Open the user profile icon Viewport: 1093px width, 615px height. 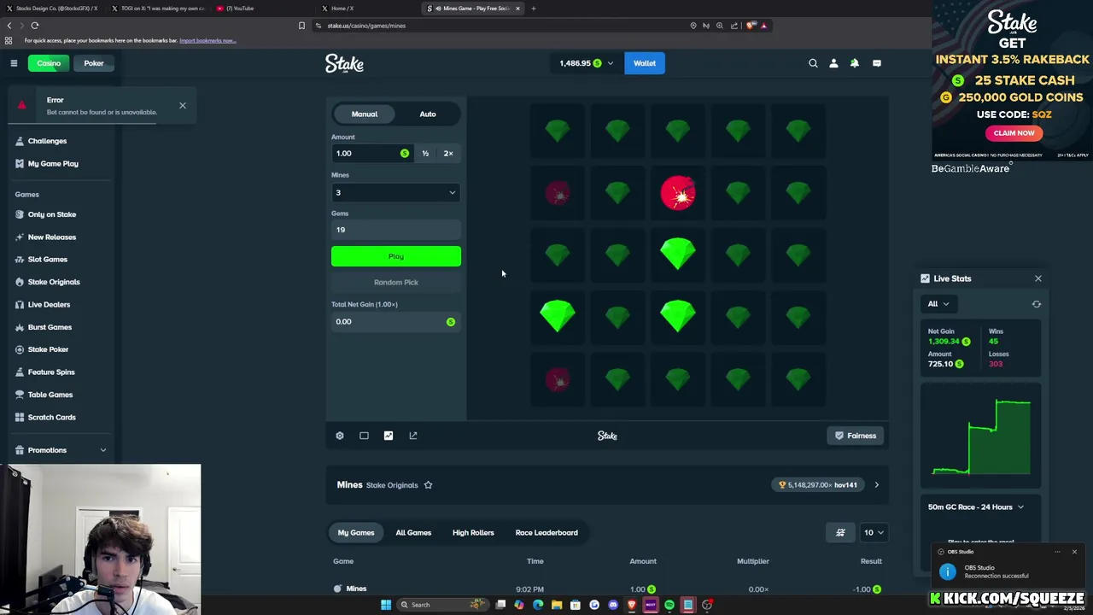(833, 63)
